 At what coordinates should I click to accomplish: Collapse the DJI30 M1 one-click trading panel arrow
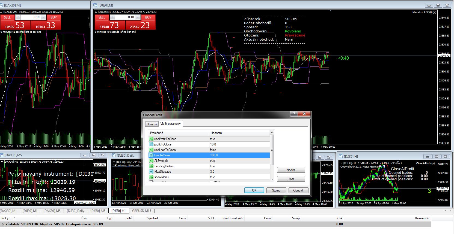96,12
